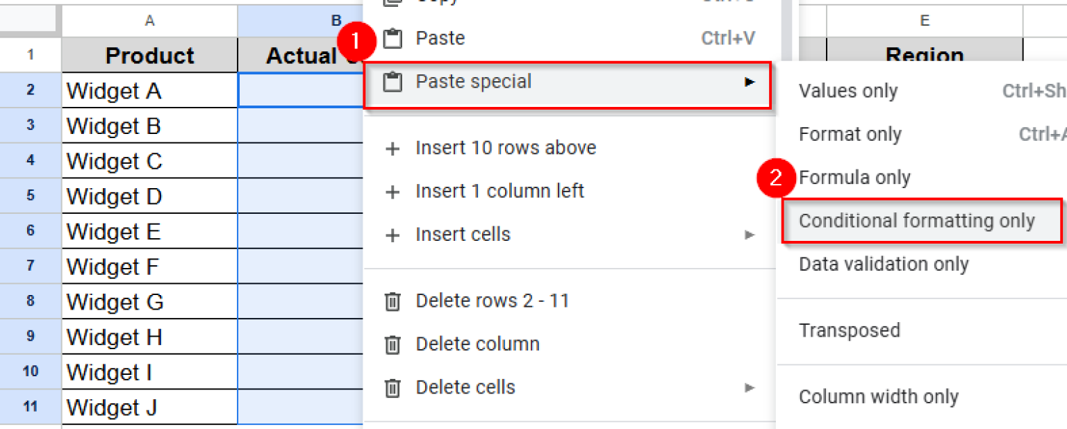
Task: Select column A header
Action: click(x=149, y=22)
